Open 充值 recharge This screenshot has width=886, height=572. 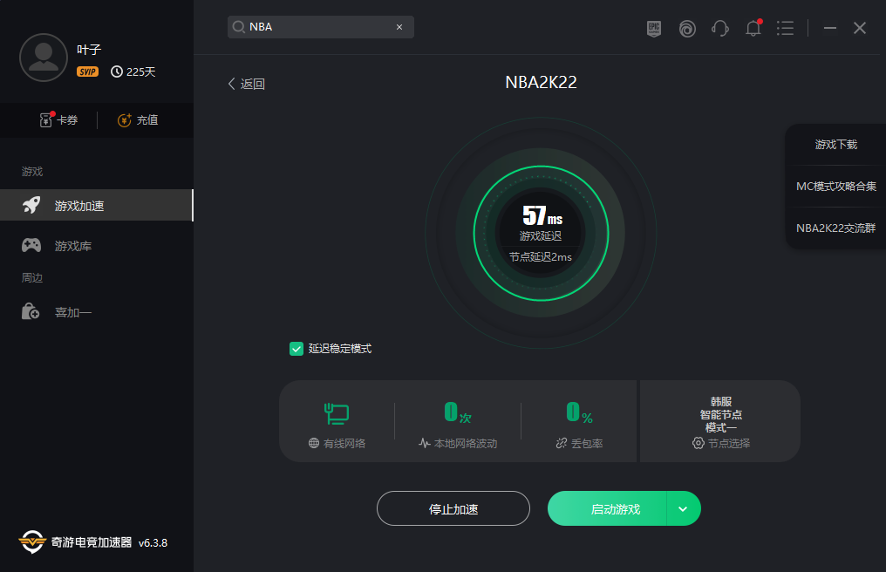click(138, 119)
